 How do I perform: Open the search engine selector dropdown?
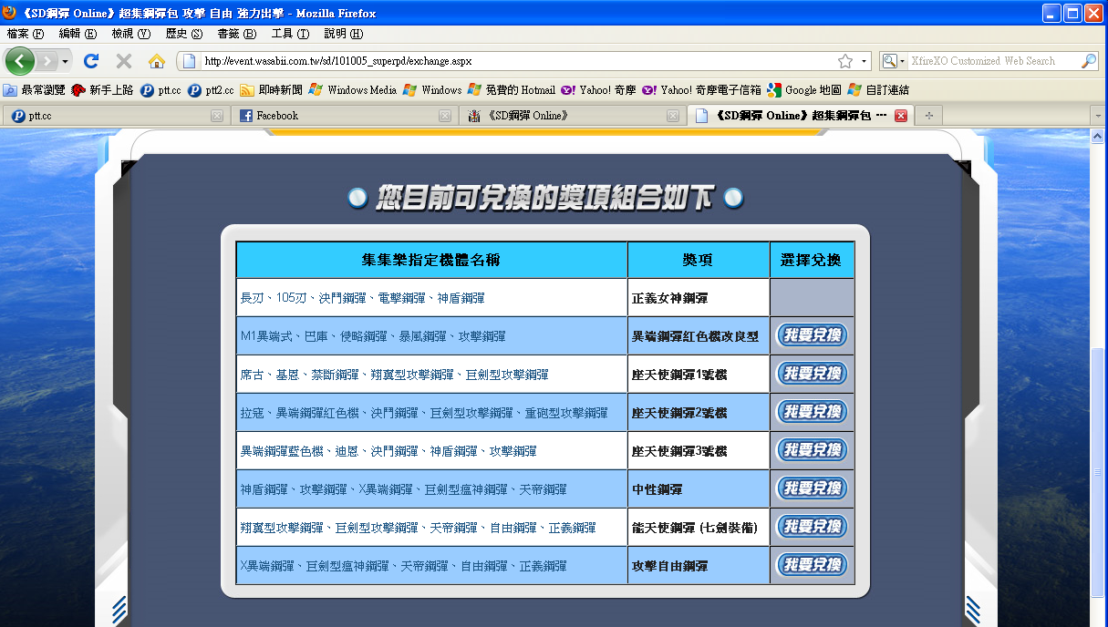pyautogui.click(x=894, y=61)
